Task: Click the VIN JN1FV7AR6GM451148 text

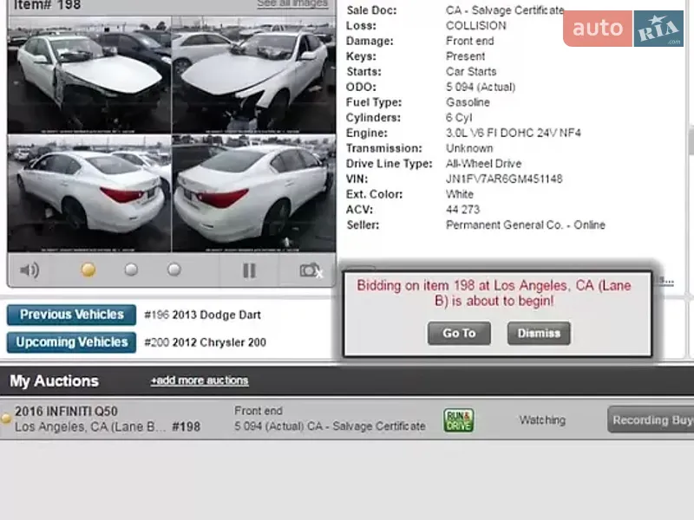Action: click(x=504, y=179)
